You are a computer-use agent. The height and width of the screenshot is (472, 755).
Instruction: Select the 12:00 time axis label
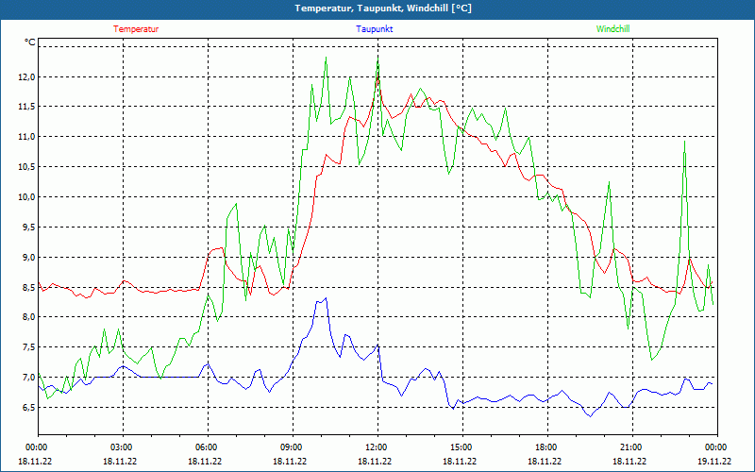(x=377, y=447)
